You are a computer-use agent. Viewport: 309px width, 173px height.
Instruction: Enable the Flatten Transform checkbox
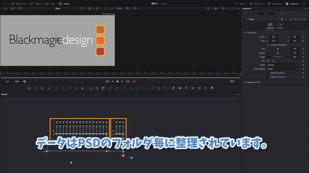(268, 77)
